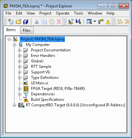
Task: Click the Cut scissors icon
Action: pyautogui.click(x=37, y=22)
